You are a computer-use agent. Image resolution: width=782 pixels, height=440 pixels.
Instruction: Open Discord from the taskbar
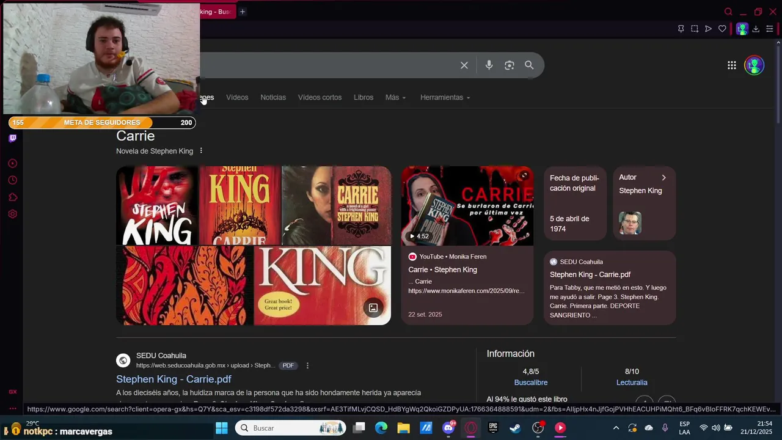click(x=448, y=428)
